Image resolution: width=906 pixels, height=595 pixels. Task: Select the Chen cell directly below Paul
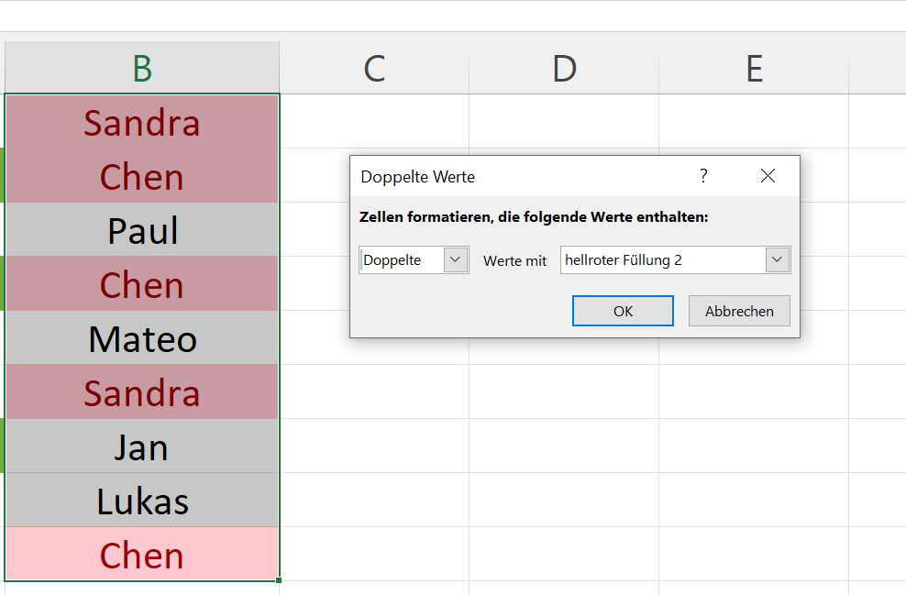pyautogui.click(x=142, y=283)
